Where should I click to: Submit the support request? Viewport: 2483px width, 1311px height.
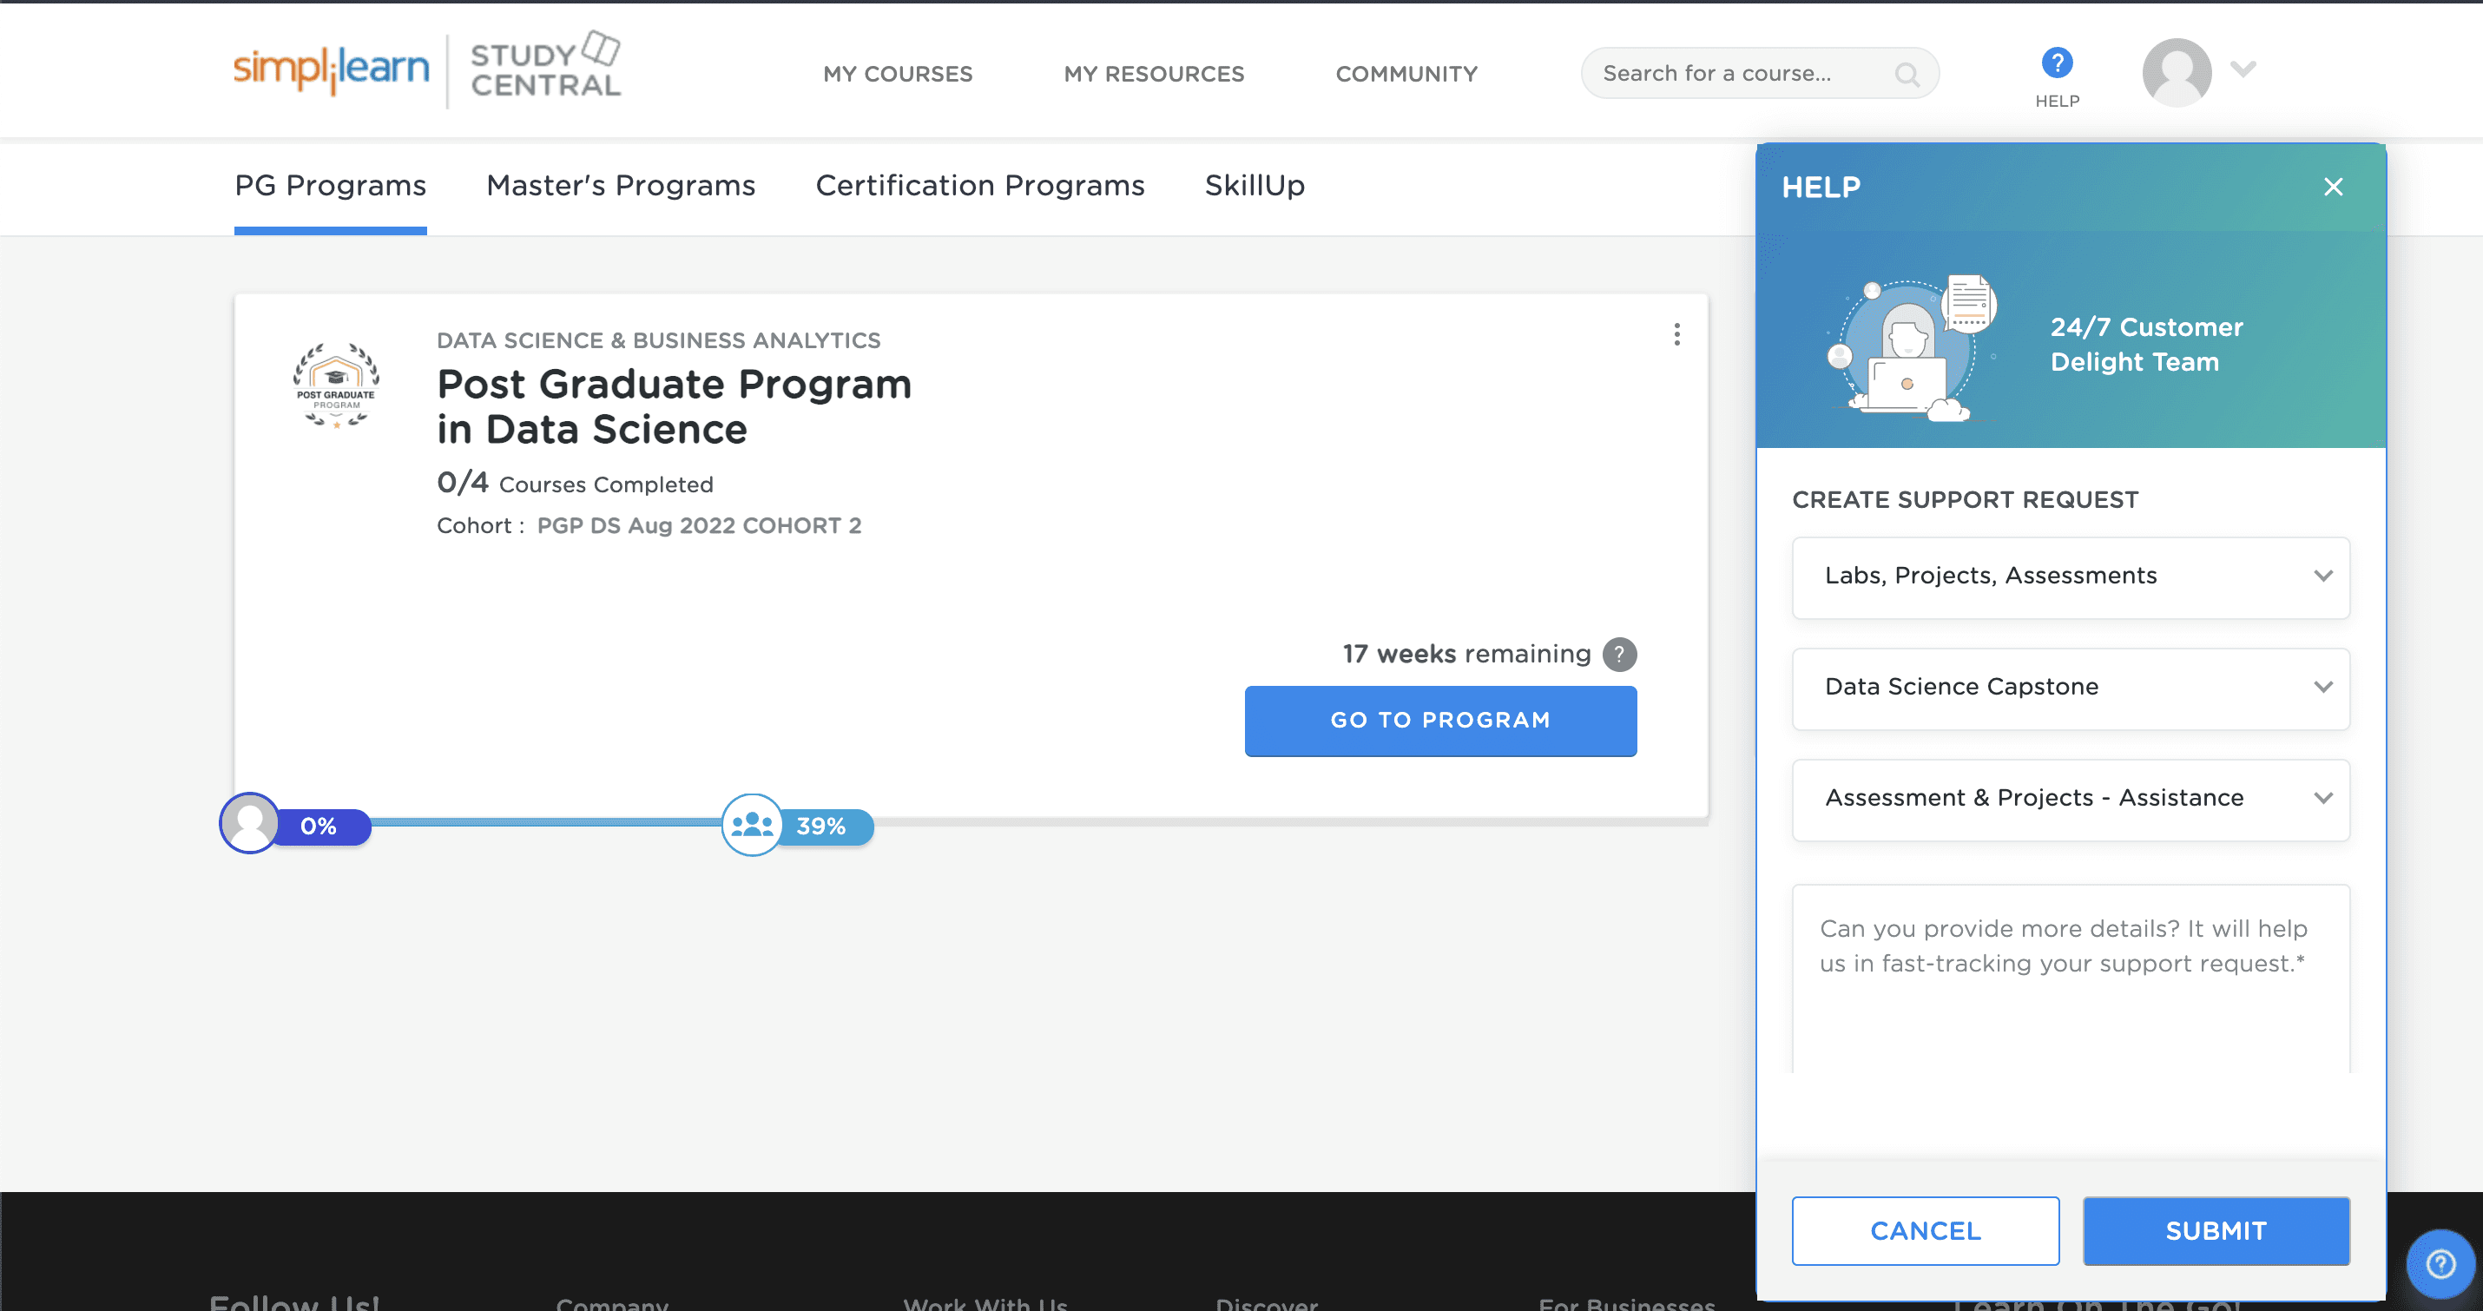coord(2215,1231)
